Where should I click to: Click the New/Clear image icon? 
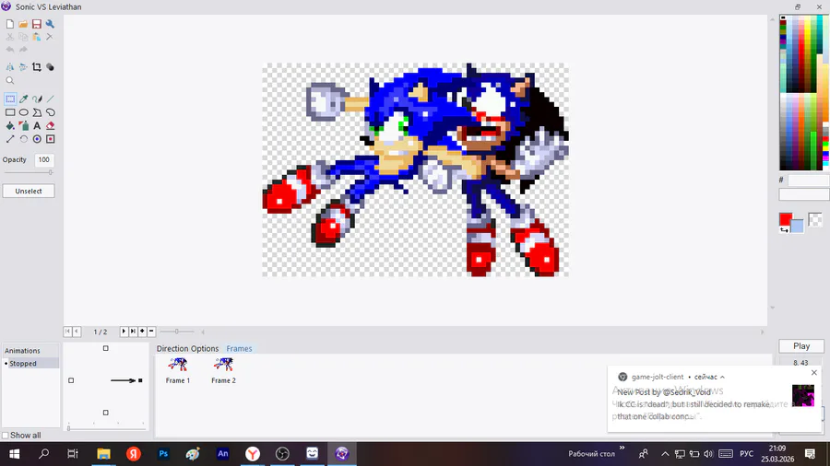pyautogui.click(x=10, y=24)
